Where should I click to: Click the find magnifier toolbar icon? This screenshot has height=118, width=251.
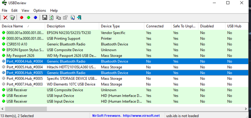tap(72, 18)
